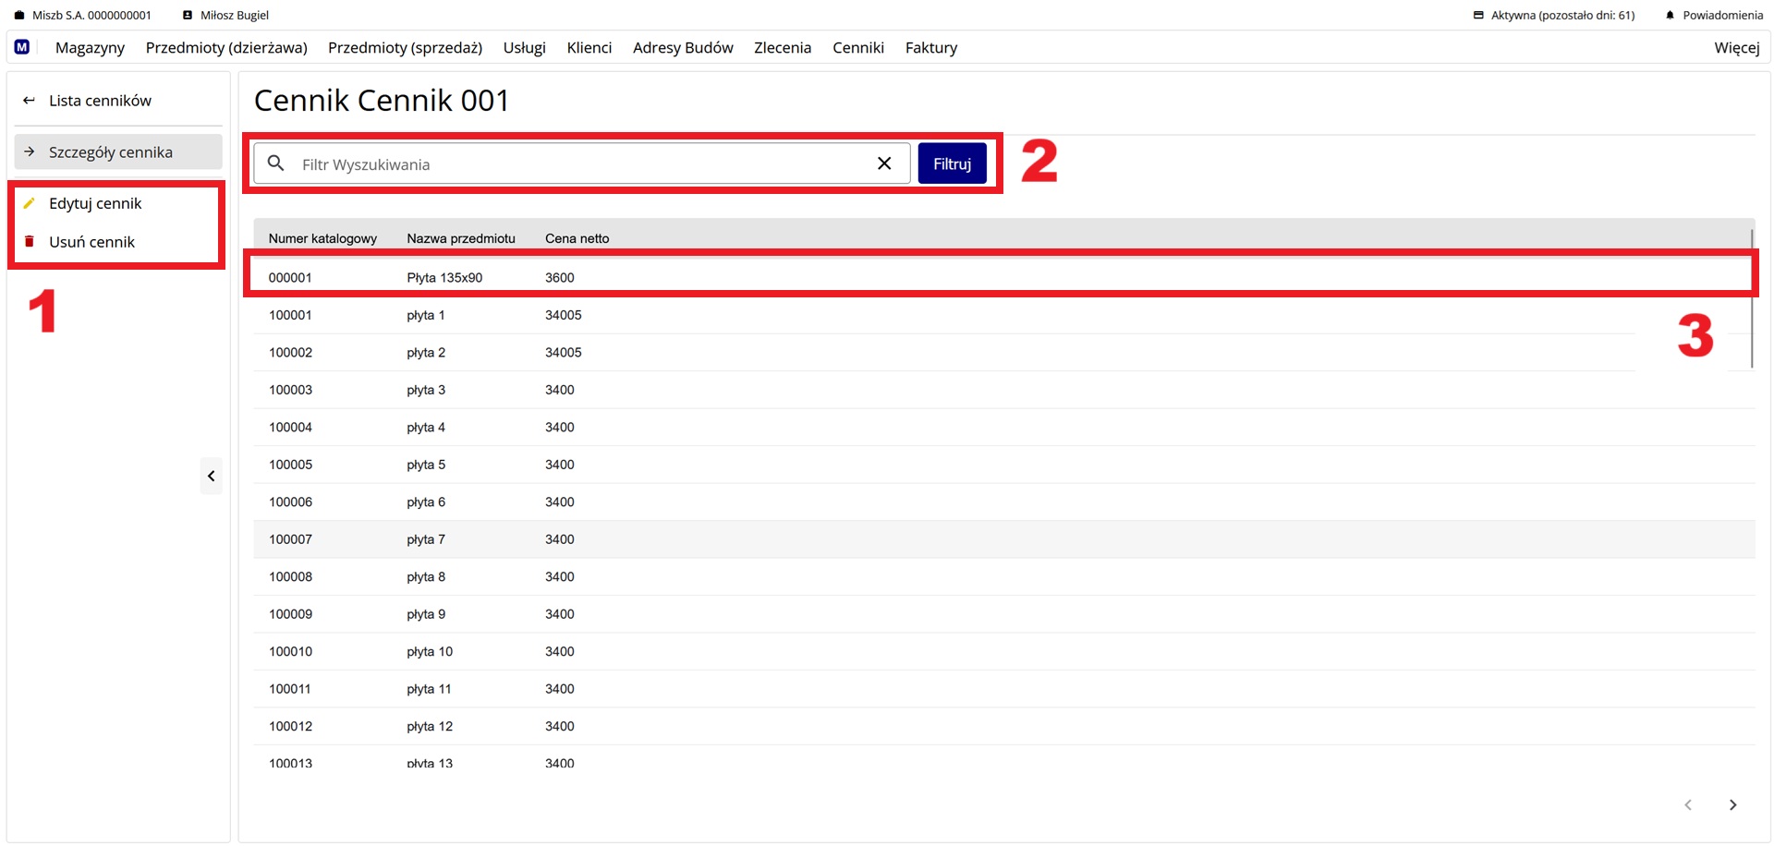Click the yellow pencil edit icon
Image resolution: width=1774 pixels, height=846 pixels.
(x=30, y=203)
